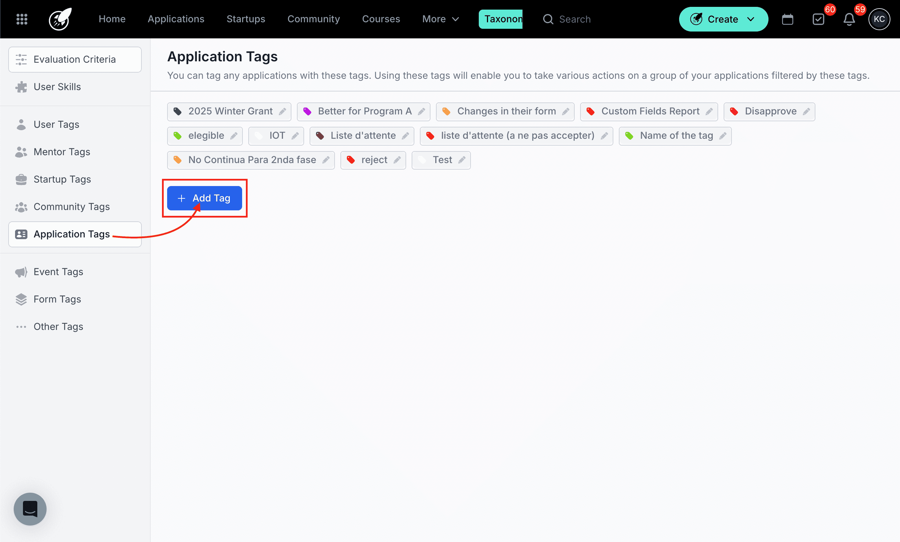Open the KC profile menu

pos(879,19)
